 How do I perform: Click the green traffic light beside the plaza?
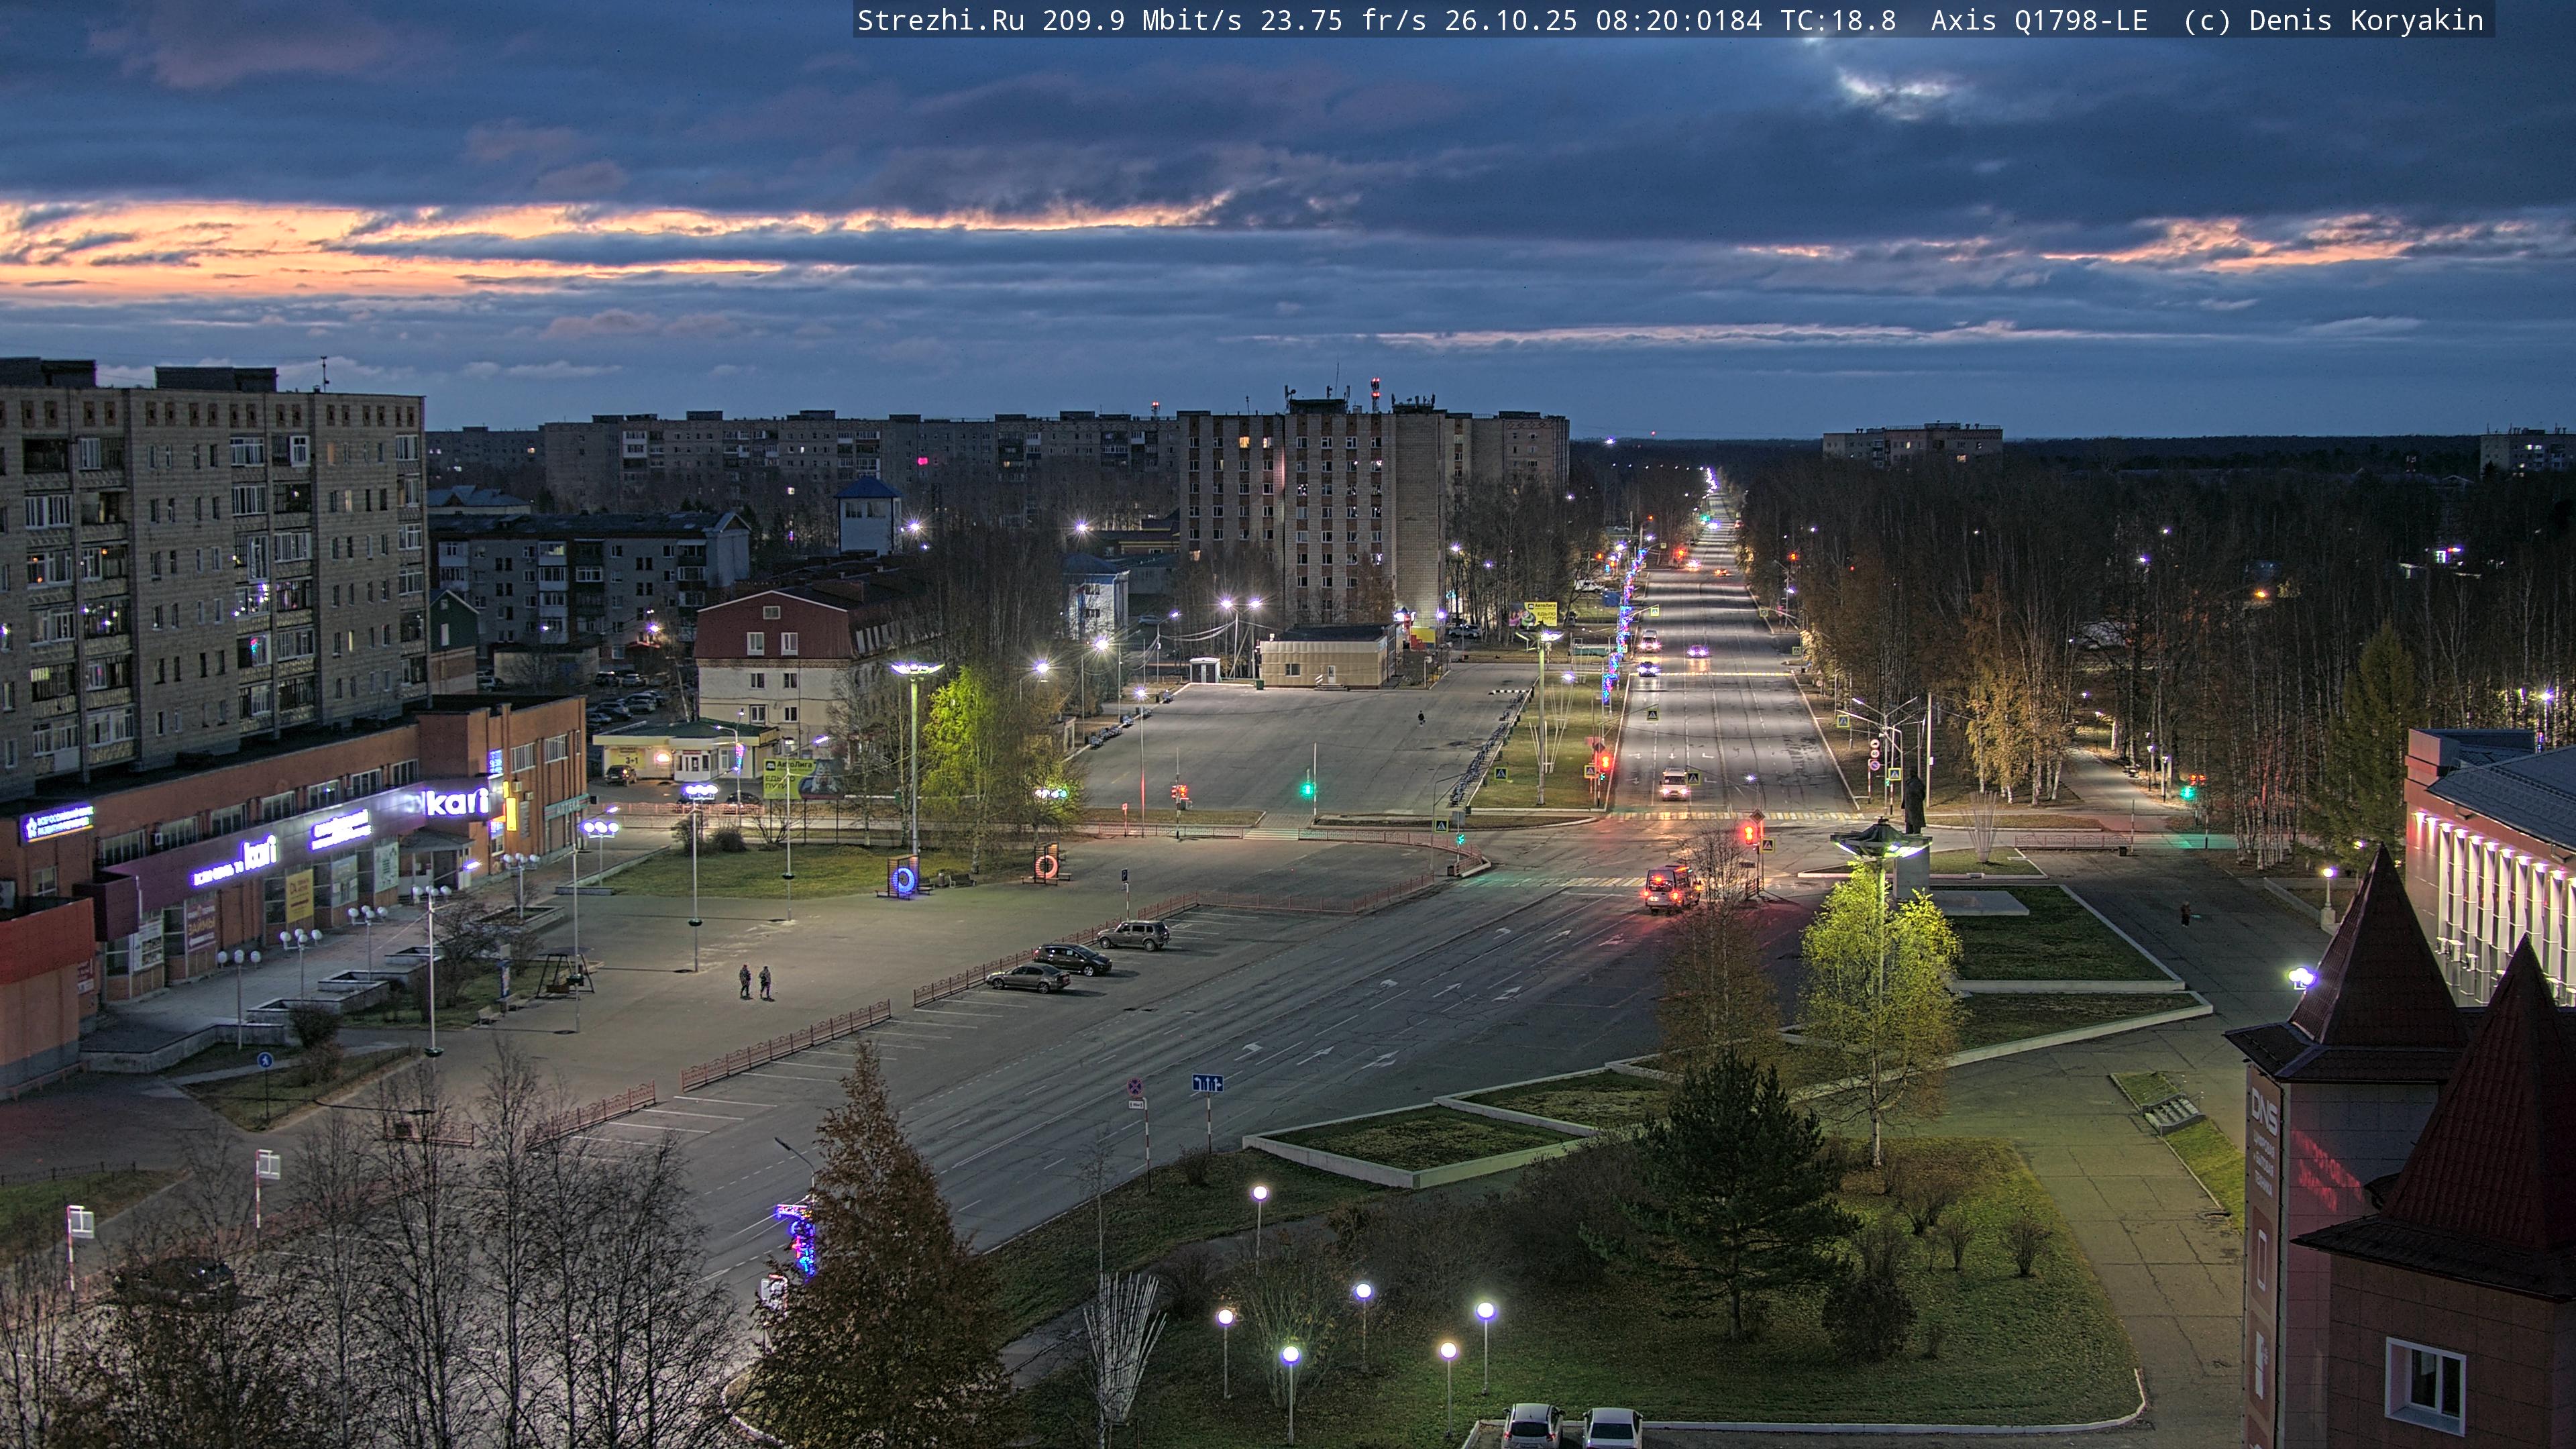(1308, 789)
